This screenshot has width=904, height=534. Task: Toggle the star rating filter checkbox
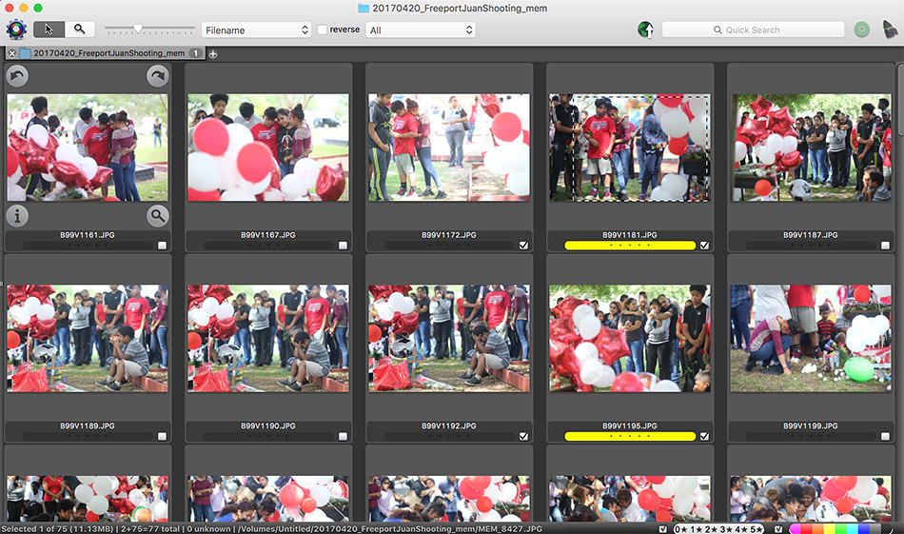(x=663, y=529)
